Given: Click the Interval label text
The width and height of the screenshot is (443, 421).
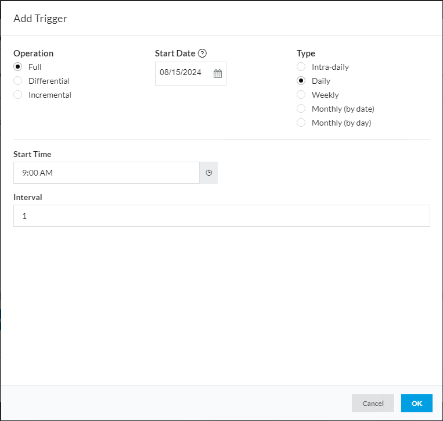Looking at the screenshot, I should [x=28, y=197].
